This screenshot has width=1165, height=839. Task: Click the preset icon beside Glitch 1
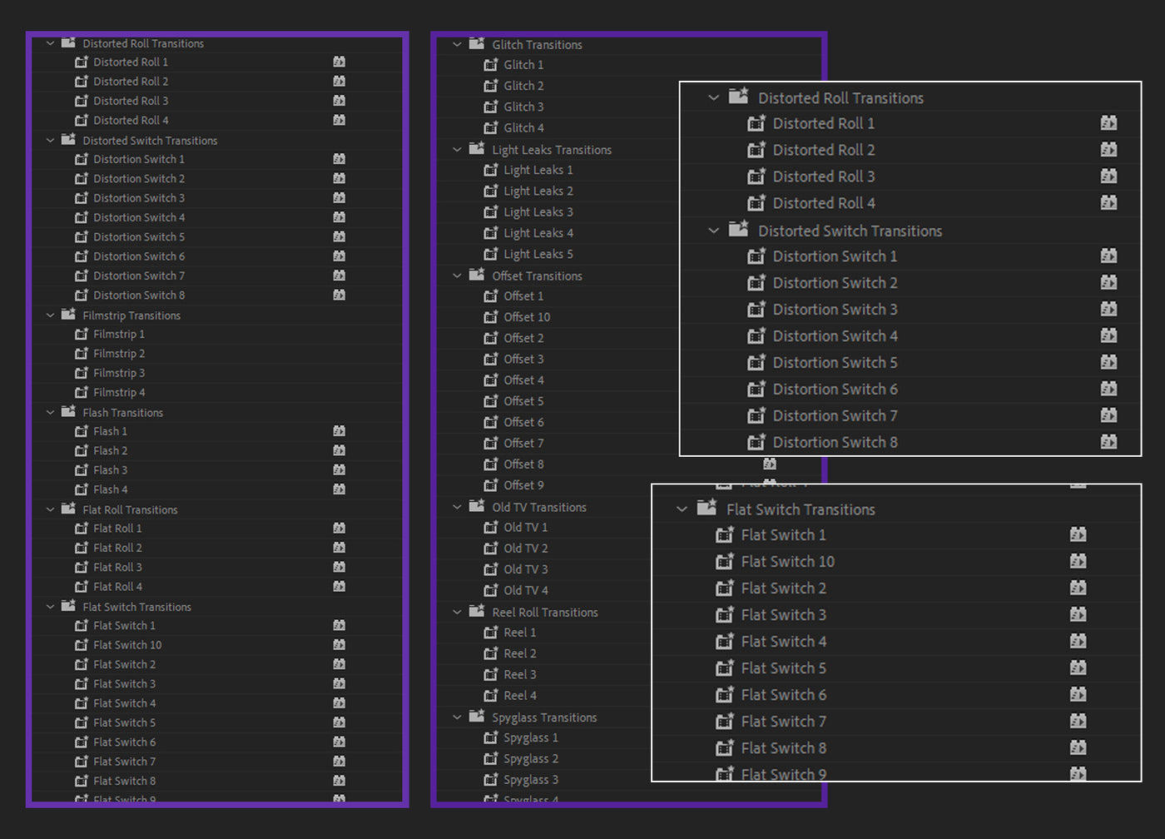pos(491,64)
